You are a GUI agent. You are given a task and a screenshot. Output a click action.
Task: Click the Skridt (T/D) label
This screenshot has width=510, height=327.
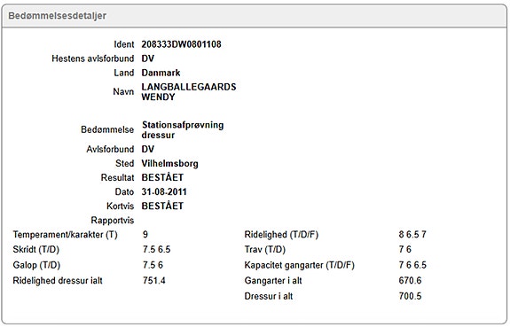tap(36, 250)
